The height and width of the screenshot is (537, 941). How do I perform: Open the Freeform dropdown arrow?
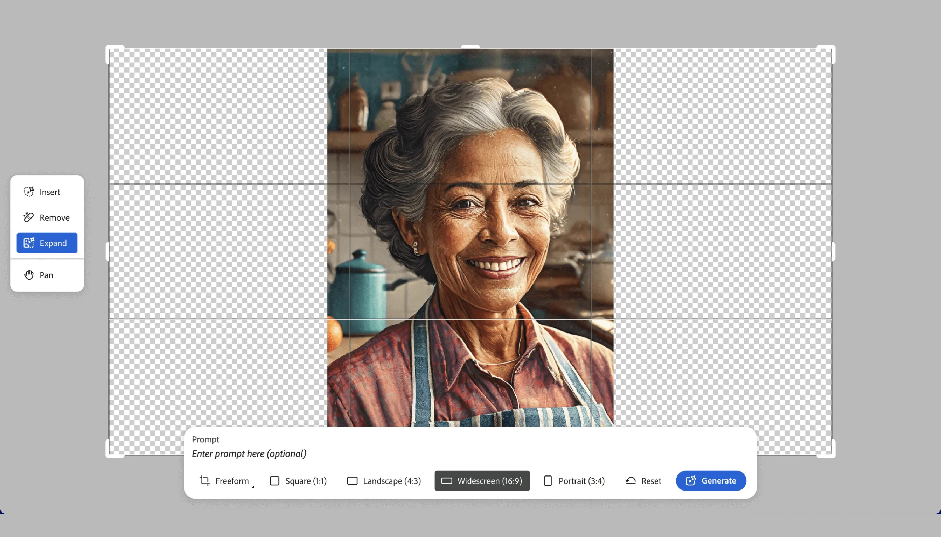(x=253, y=487)
